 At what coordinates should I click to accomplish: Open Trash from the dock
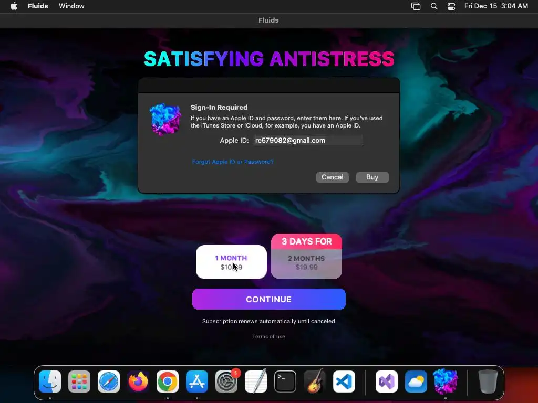(x=488, y=381)
